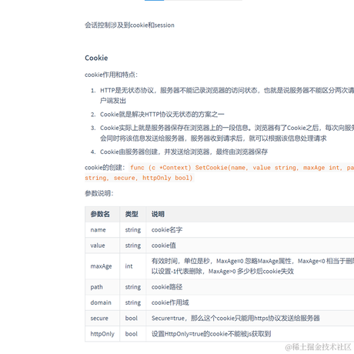The image size is (354, 354).
Task: Click the 'string, secure, httpOnly bool)' code line
Action: (x=139, y=178)
